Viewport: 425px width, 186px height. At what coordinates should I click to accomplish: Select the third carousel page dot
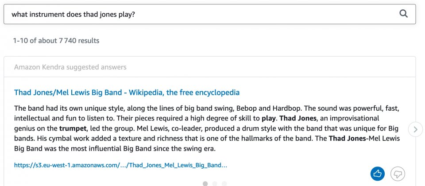pyautogui.click(x=224, y=184)
